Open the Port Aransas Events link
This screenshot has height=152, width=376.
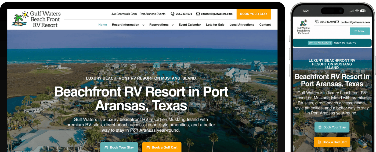click(x=153, y=14)
